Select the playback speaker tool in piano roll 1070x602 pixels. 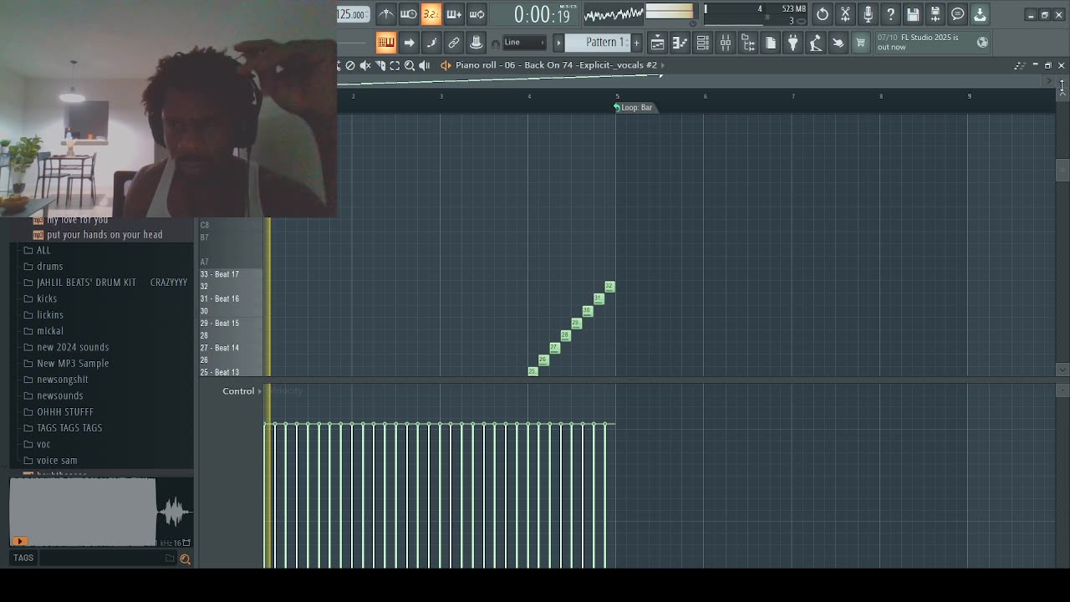click(x=425, y=65)
